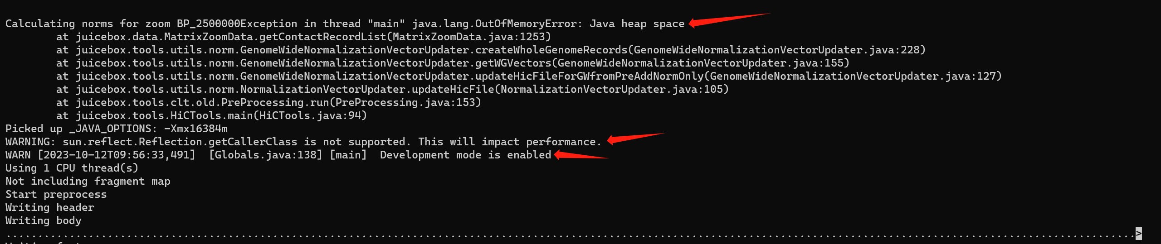Click the NormalizationVectorUpdater.updateHicFile stack line
This screenshot has width=1161, height=244.
[x=392, y=89]
